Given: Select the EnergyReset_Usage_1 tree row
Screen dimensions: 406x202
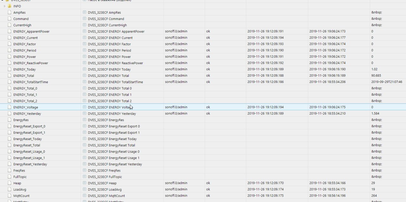Looking at the screenshot, I should [203, 158].
